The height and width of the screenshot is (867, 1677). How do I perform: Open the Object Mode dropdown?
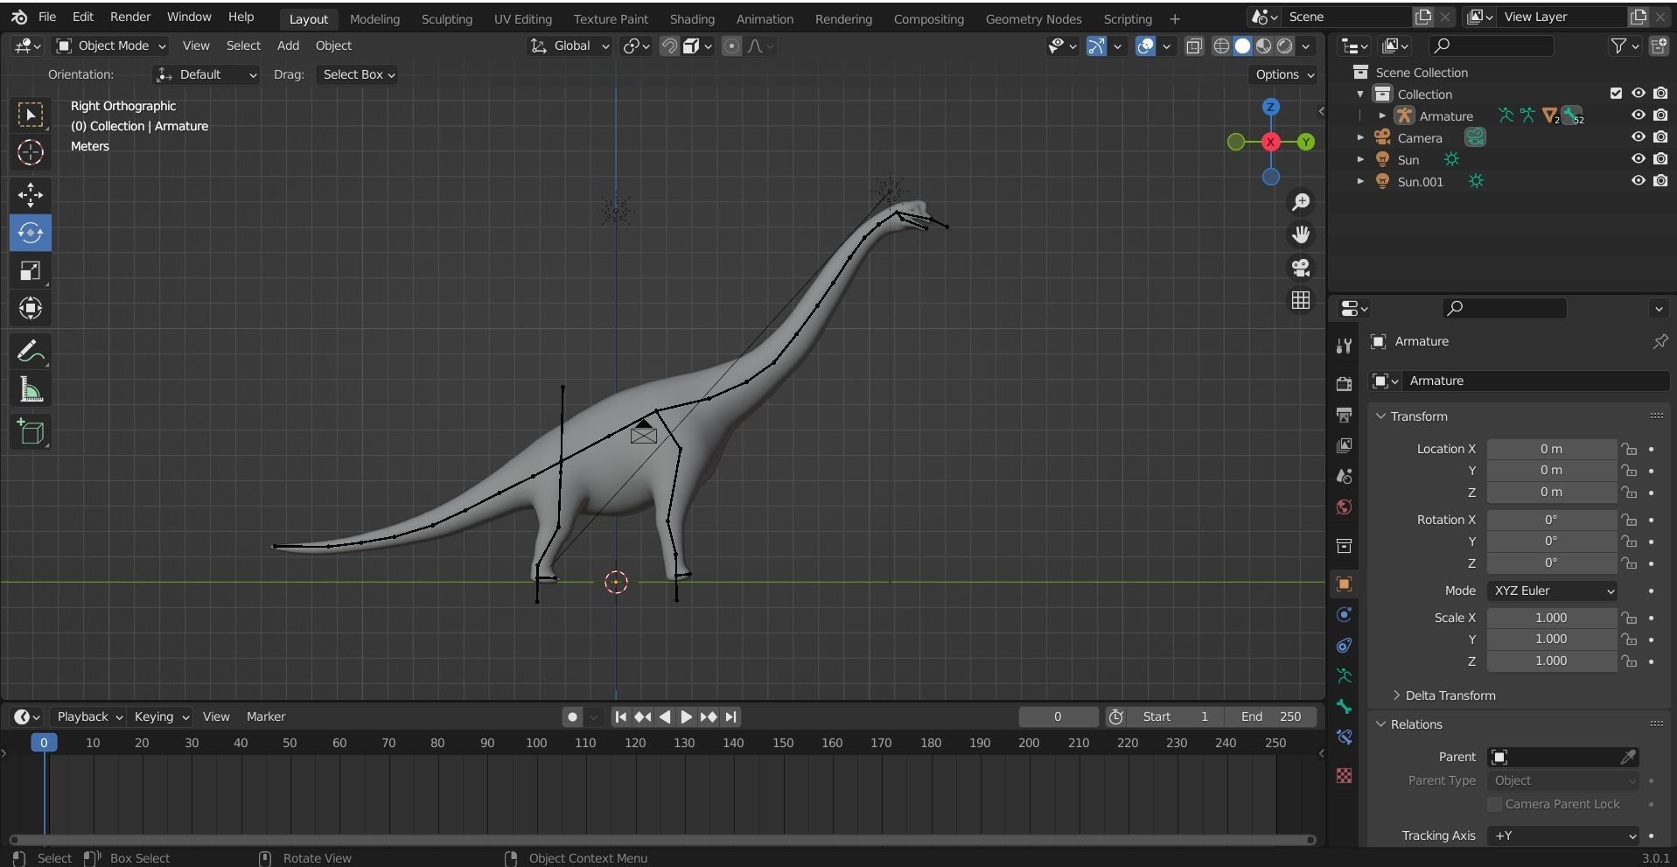point(111,45)
